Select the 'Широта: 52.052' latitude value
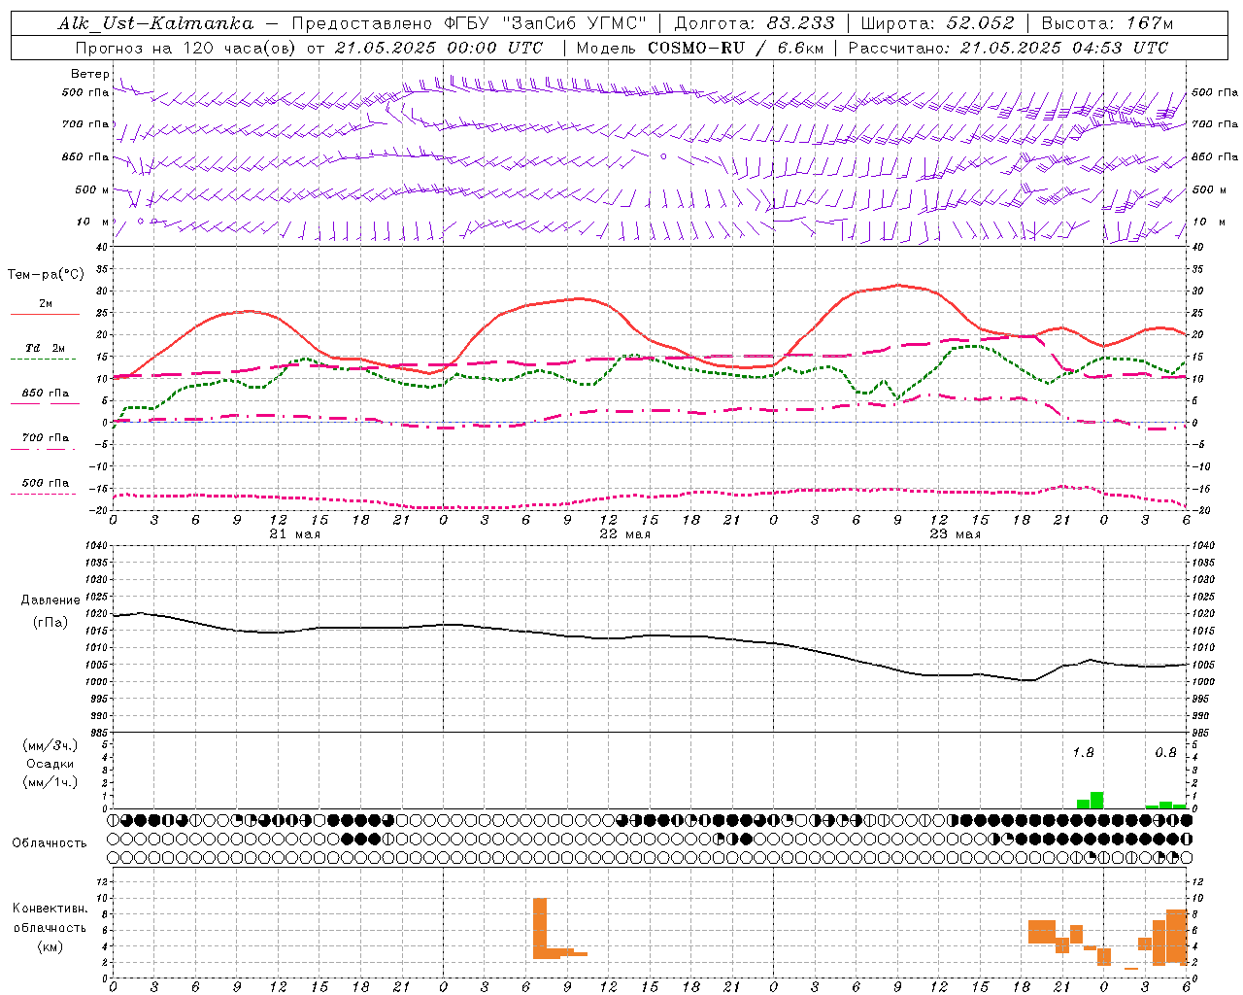 click(x=938, y=23)
